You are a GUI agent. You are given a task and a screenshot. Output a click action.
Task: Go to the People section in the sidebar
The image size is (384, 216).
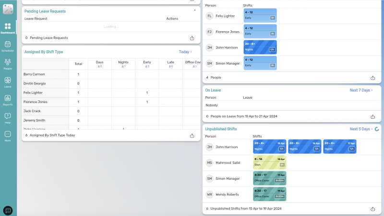[8, 64]
